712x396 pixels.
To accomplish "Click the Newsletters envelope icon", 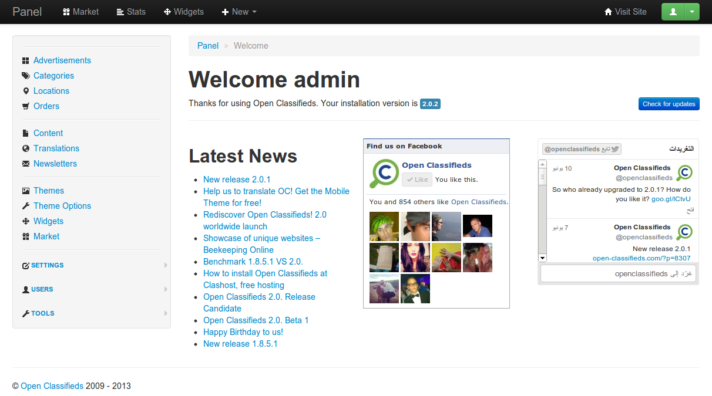I will point(25,164).
